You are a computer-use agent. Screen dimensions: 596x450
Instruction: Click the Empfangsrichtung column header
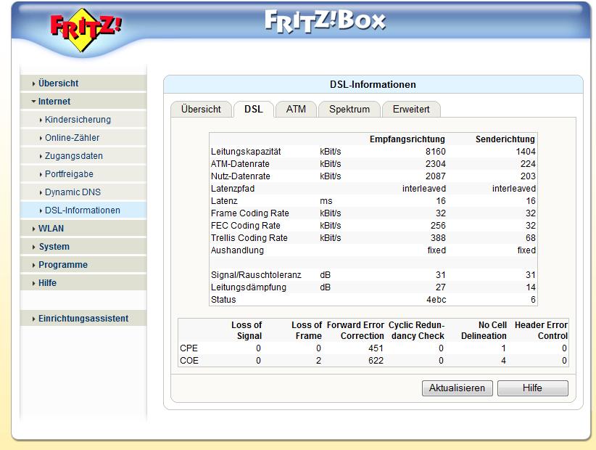click(x=407, y=139)
